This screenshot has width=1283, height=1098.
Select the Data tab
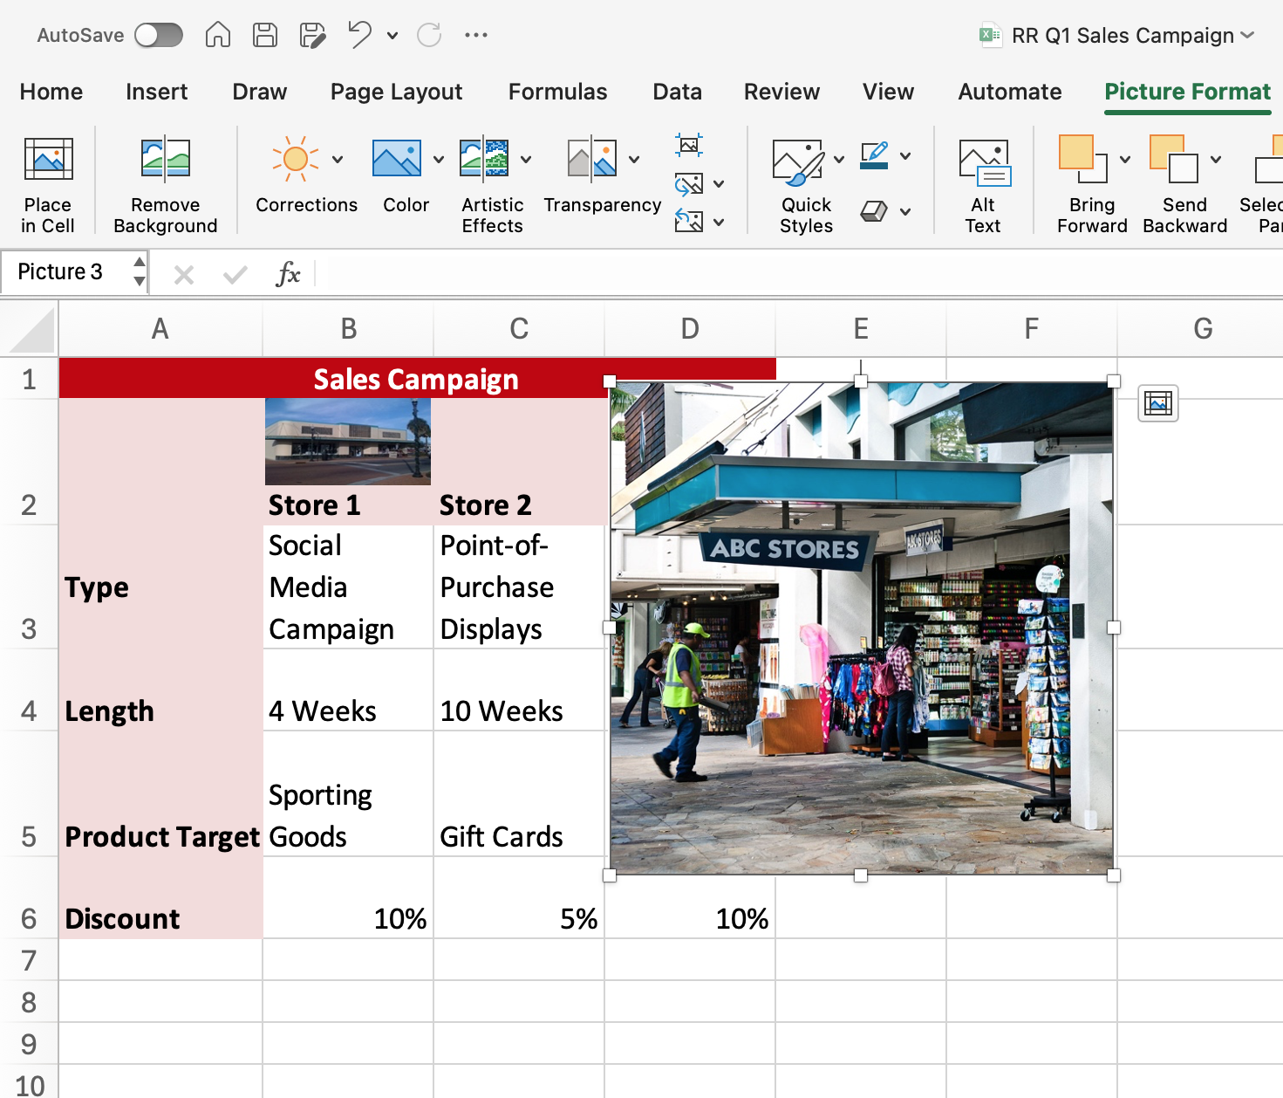point(678,92)
